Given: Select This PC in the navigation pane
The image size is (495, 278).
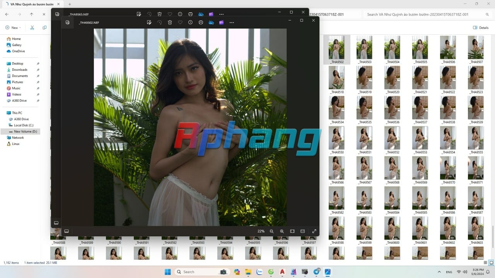Looking at the screenshot, I should (17, 113).
